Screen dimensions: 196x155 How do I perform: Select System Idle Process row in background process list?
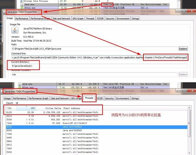pos(94,1)
